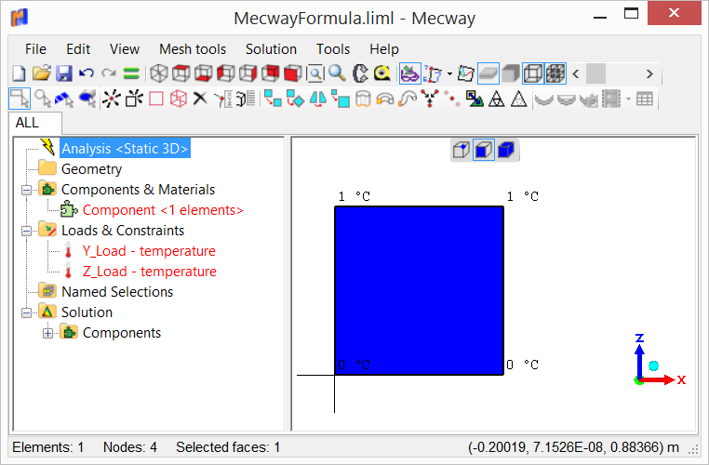709x465 pixels.
Task: Switch to isometric wireframe cube view
Action: pos(159,73)
